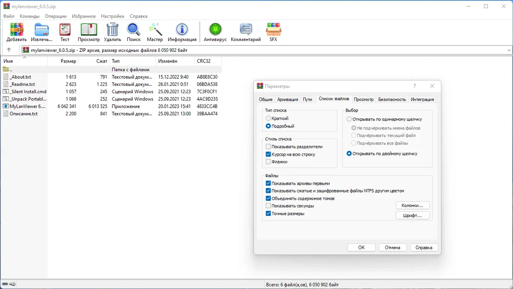Sort by the Сжат column header

94,61
